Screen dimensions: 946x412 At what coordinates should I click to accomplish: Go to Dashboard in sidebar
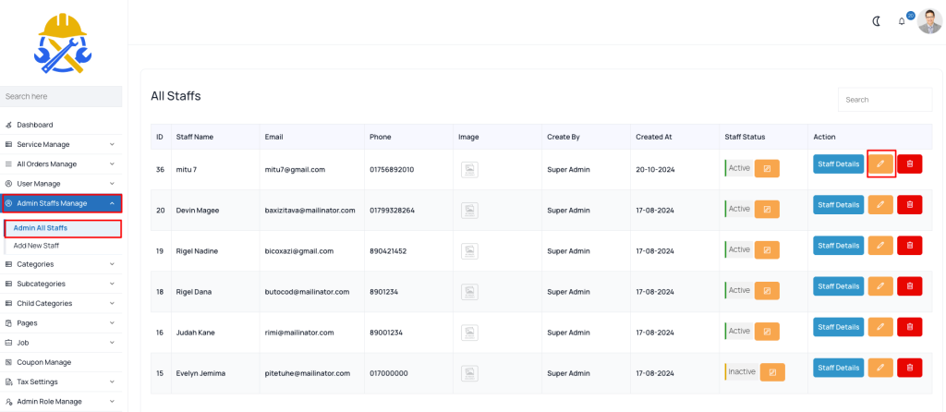coord(61,125)
